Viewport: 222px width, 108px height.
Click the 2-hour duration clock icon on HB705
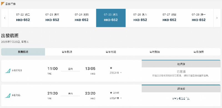coord(111,93)
